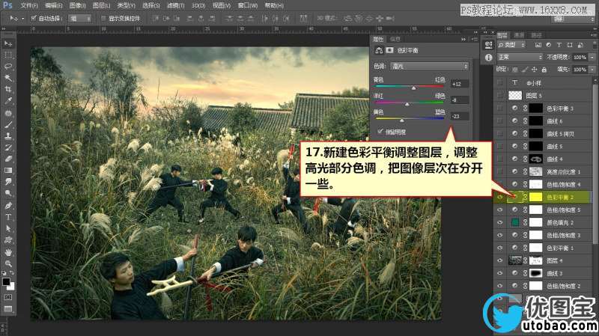Select the Eyedropper tool
The width and height of the screenshot is (599, 336).
tap(8, 101)
